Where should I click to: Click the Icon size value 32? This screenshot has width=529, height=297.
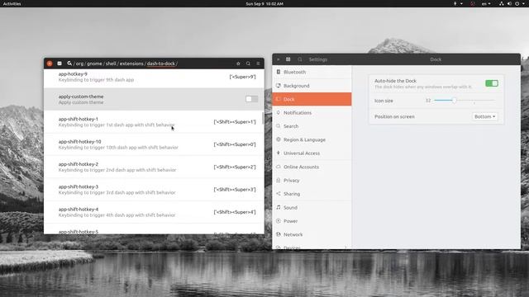[428, 101]
